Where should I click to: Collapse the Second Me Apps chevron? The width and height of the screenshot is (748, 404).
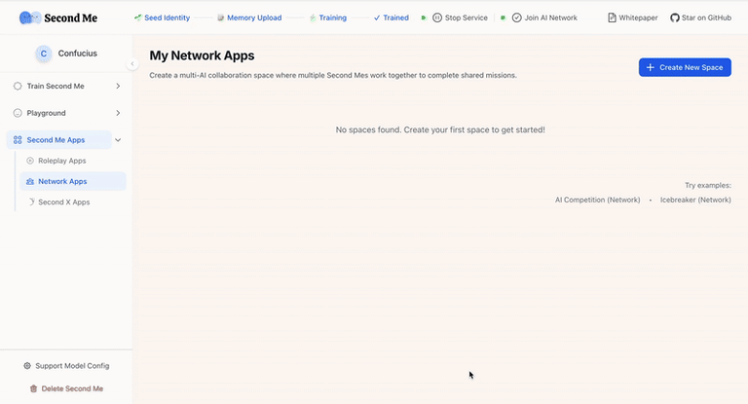tap(118, 140)
